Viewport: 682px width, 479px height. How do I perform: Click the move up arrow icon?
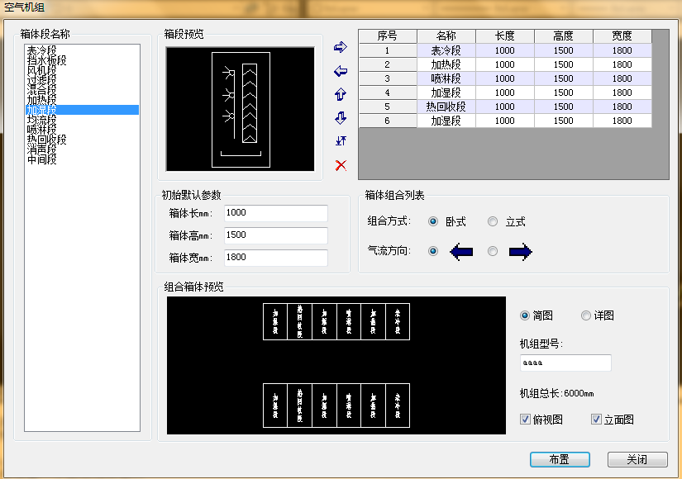[x=340, y=94]
